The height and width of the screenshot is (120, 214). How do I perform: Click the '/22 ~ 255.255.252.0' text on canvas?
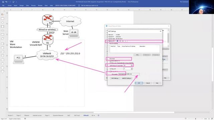pyautogui.click(x=70, y=53)
